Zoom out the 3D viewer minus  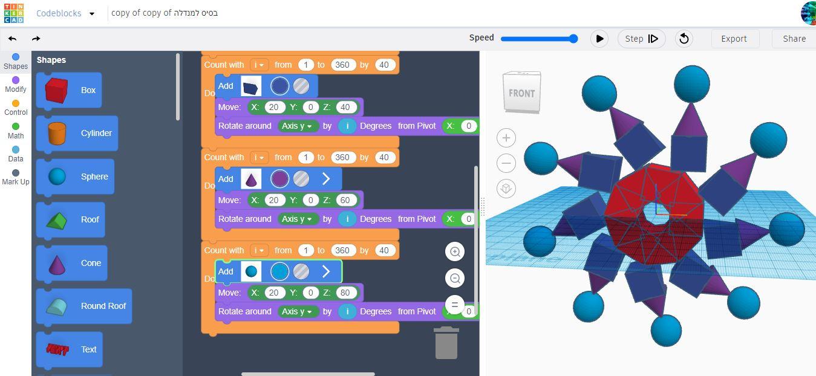(506, 163)
